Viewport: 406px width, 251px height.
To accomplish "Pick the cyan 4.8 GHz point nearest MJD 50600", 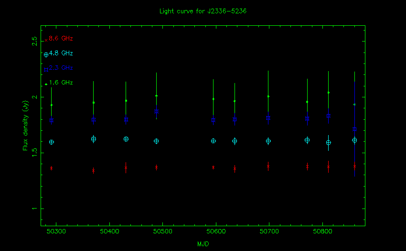I will [x=214, y=141].
